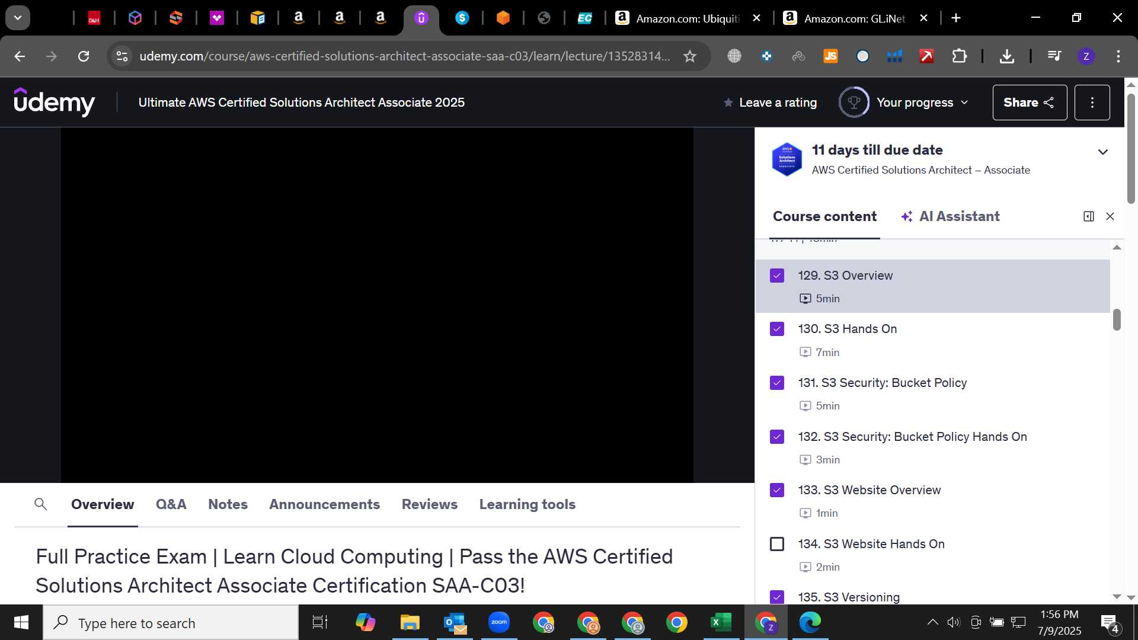Bookmark this page with the star icon

(689, 56)
